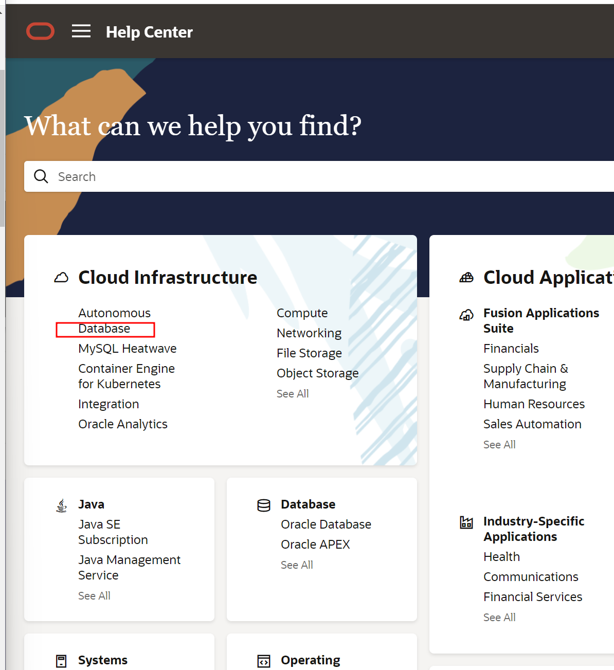Click the Oracle logo icon
The height and width of the screenshot is (670, 614).
tap(40, 31)
